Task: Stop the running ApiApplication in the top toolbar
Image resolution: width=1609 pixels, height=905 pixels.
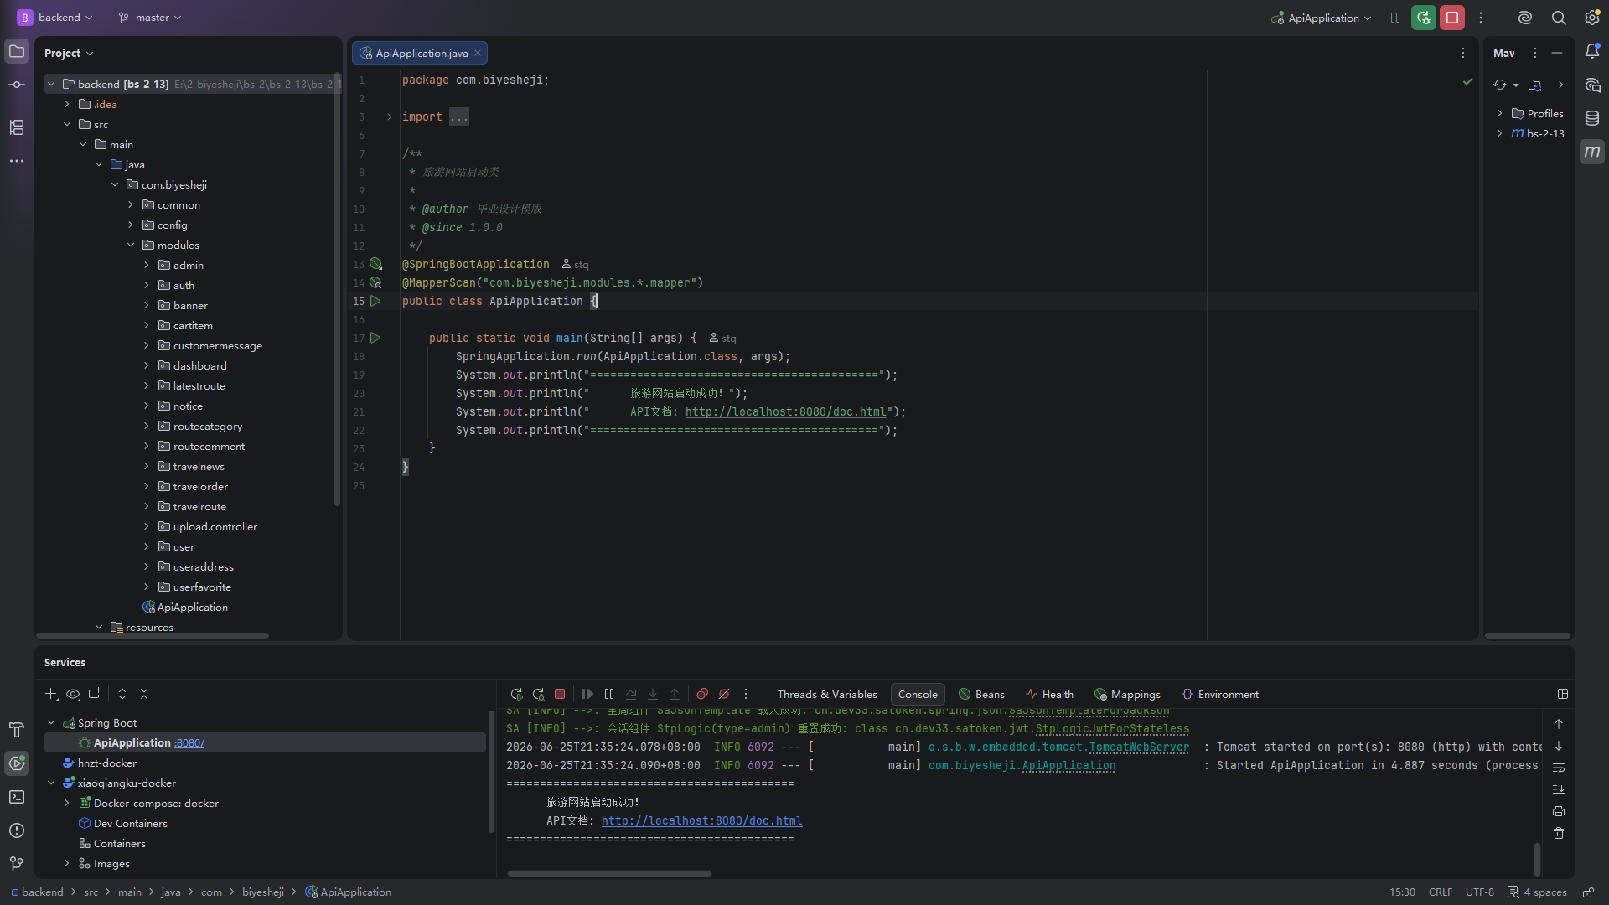Action: pos(1452,18)
